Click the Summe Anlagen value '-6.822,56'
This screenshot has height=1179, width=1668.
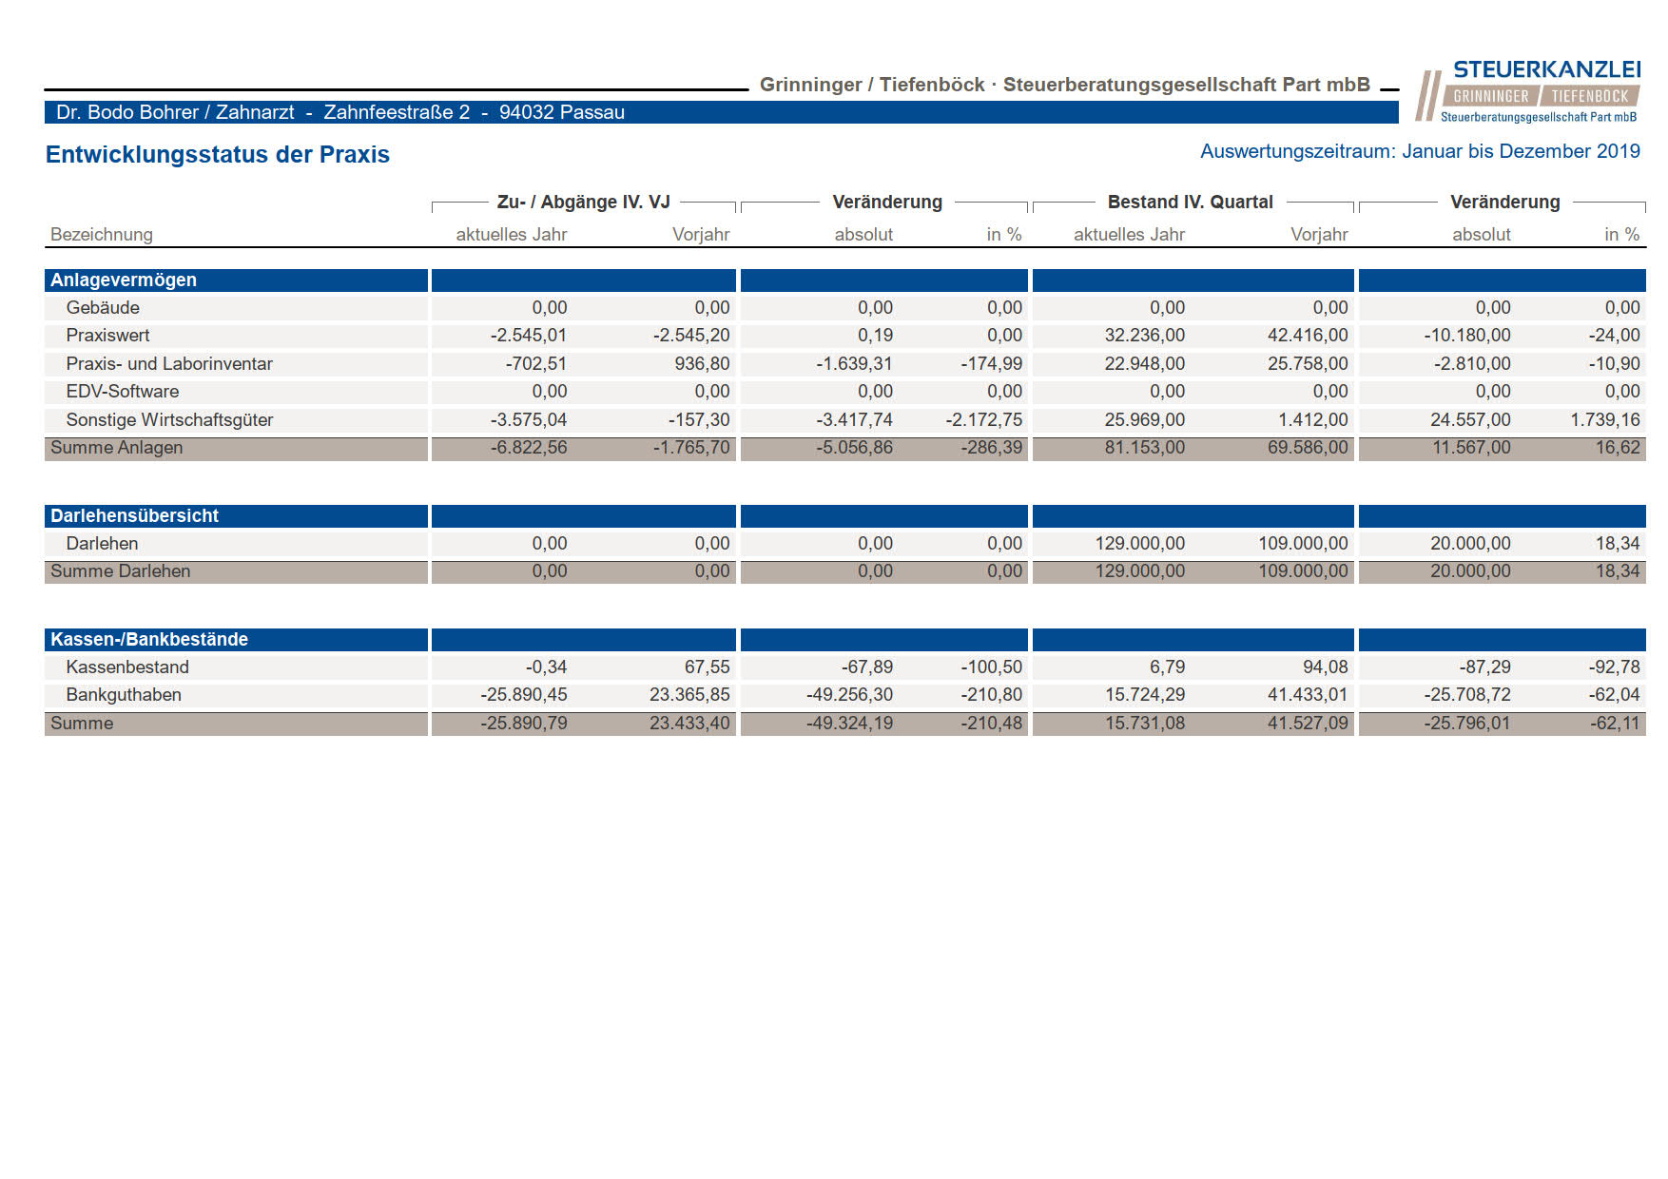[x=529, y=448]
